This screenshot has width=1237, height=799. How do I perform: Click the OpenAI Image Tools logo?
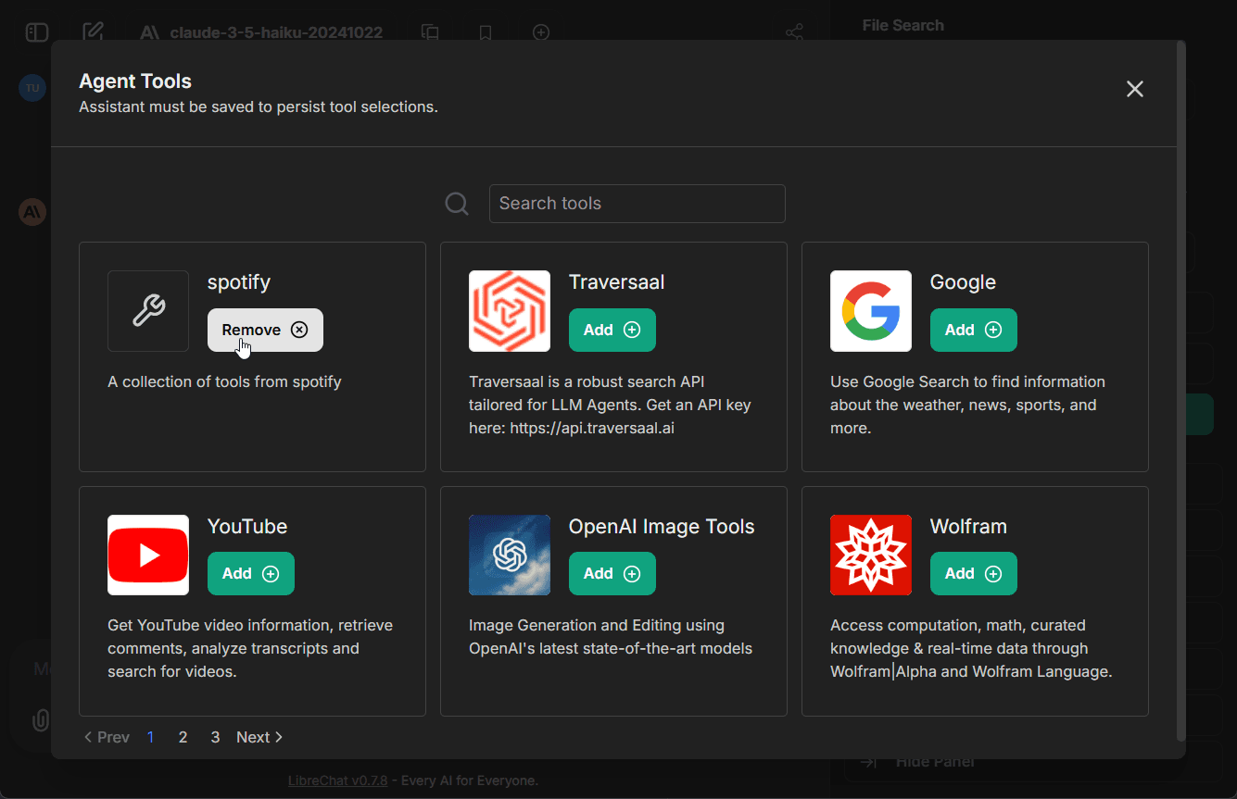coord(510,555)
